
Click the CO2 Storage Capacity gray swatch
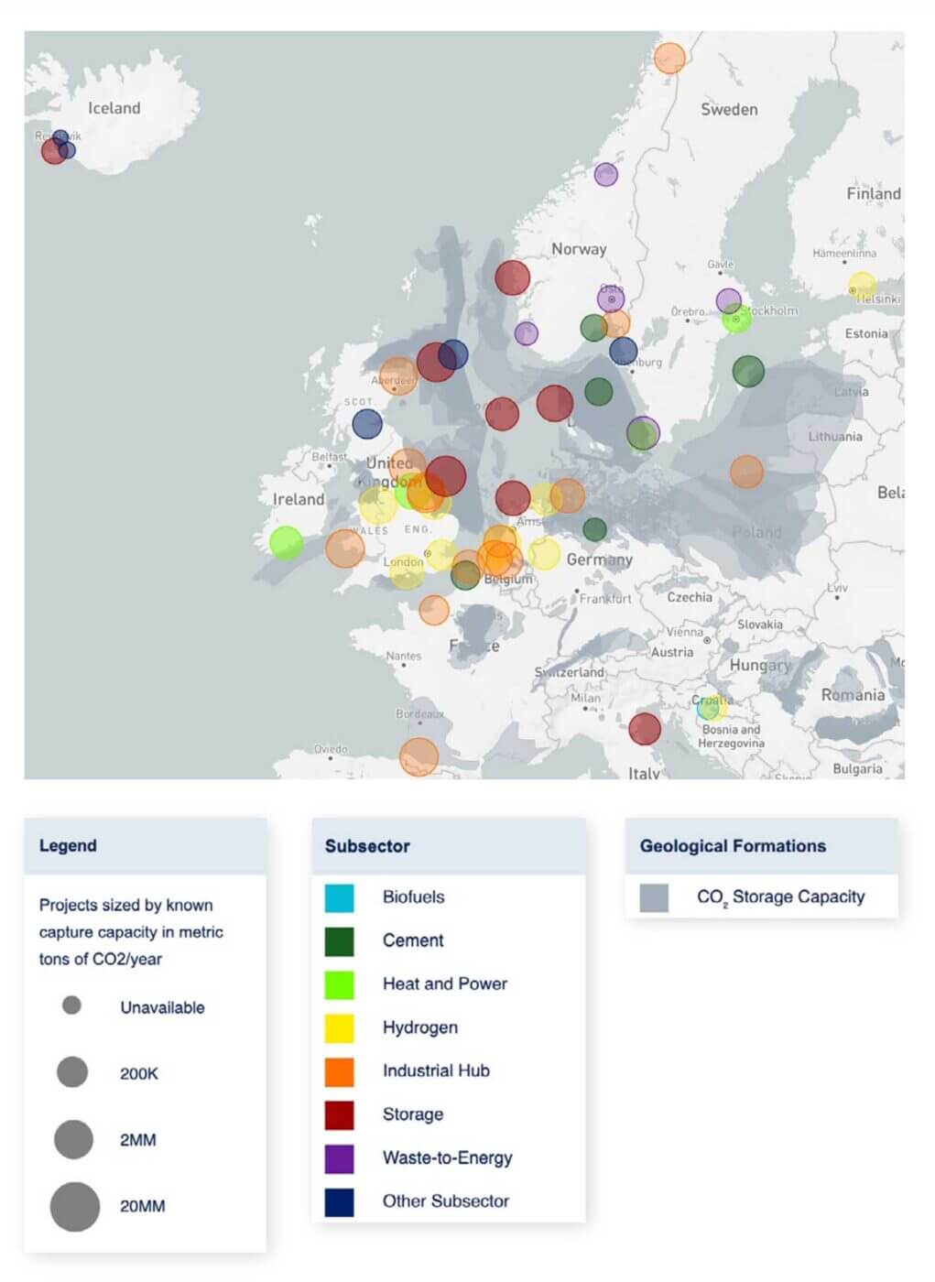[654, 897]
